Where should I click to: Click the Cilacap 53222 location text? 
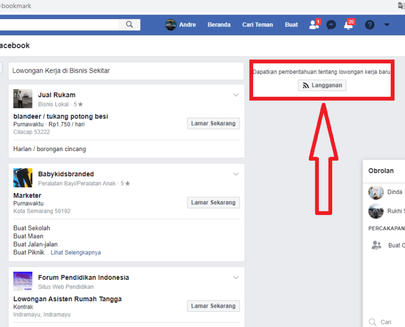coord(31,132)
